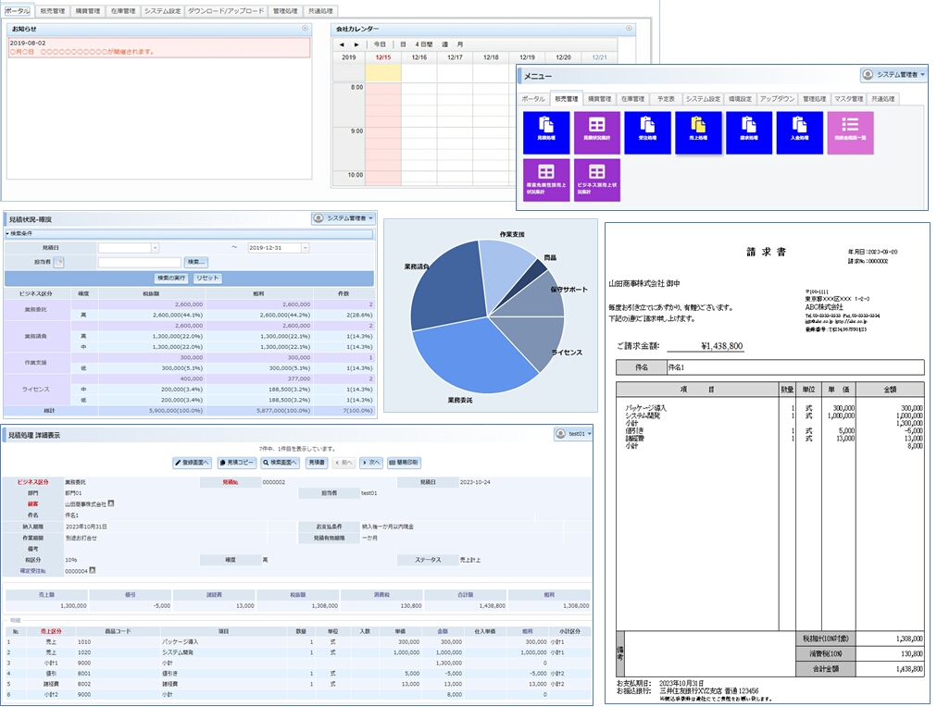
Task: Open the pink list tile in menu
Action: (850, 132)
